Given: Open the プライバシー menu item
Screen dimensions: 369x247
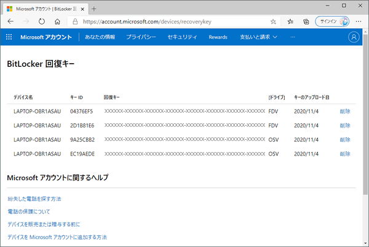Looking at the screenshot, I should [141, 37].
